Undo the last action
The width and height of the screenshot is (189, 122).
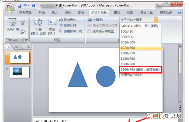(x=25, y=6)
